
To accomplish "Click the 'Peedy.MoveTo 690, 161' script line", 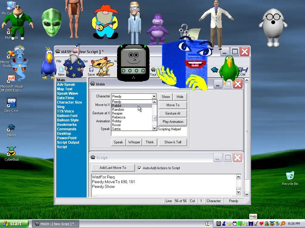I will [x=113, y=182].
